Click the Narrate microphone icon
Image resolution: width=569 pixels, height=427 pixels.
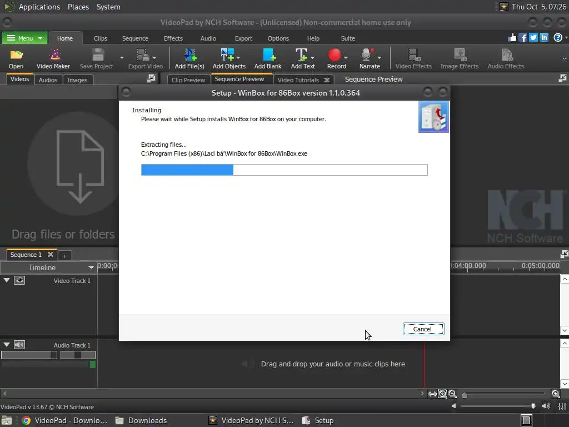pos(367,55)
